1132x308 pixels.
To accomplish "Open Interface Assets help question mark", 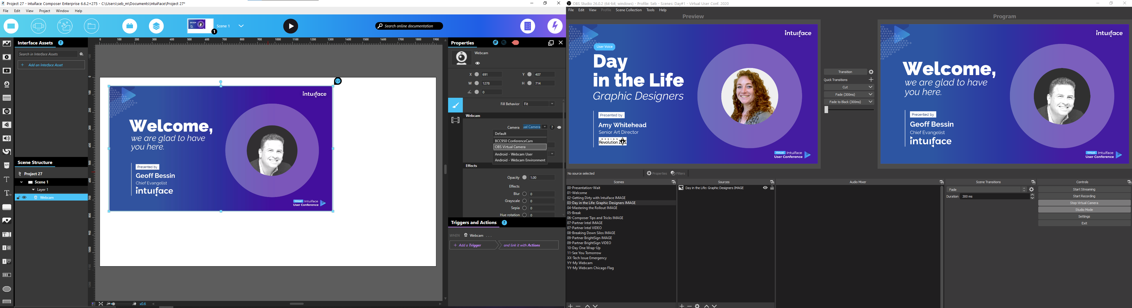I will click(61, 43).
